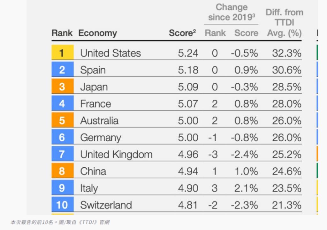The height and width of the screenshot is (230, 327).
Task: Click Australia's score change of 0.8%
Action: point(246,121)
